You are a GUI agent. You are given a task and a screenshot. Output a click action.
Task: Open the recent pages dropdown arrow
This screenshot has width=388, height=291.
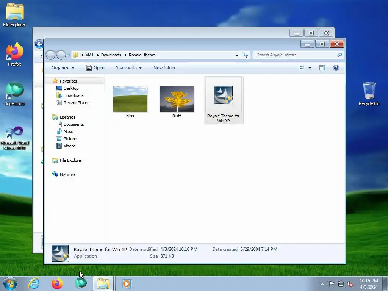[x=69, y=55]
